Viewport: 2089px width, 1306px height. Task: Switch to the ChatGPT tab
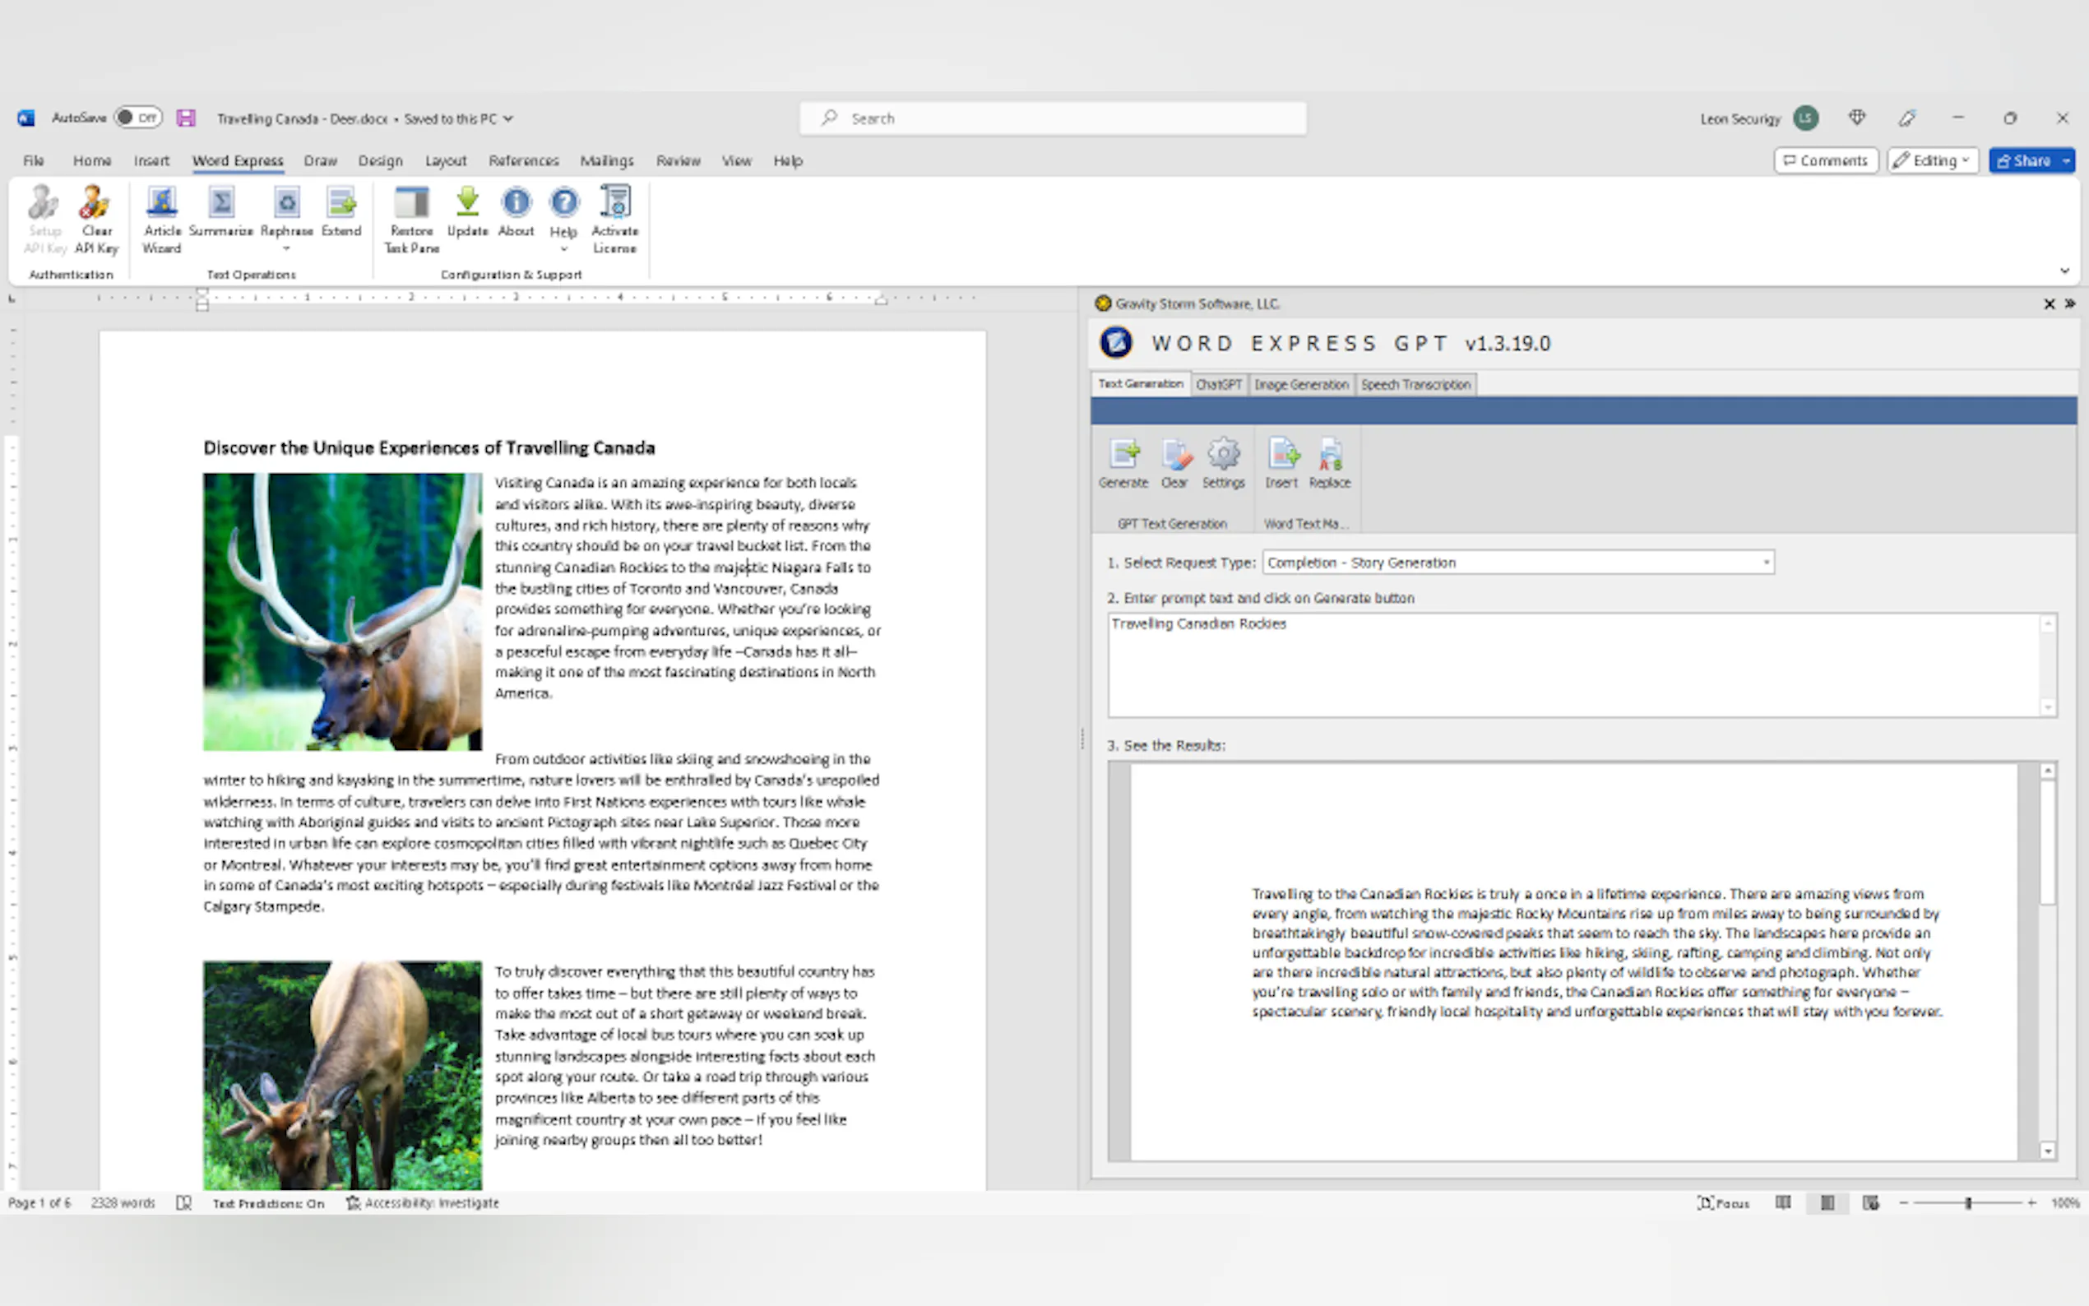coord(1219,384)
